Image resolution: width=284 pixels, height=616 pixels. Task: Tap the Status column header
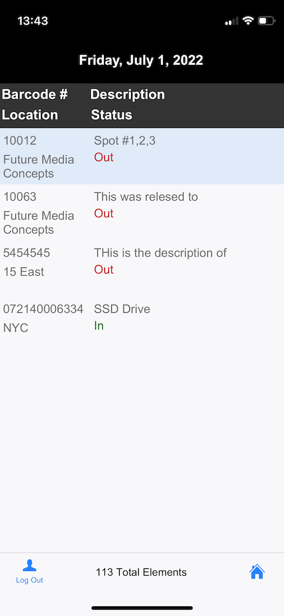(x=111, y=115)
